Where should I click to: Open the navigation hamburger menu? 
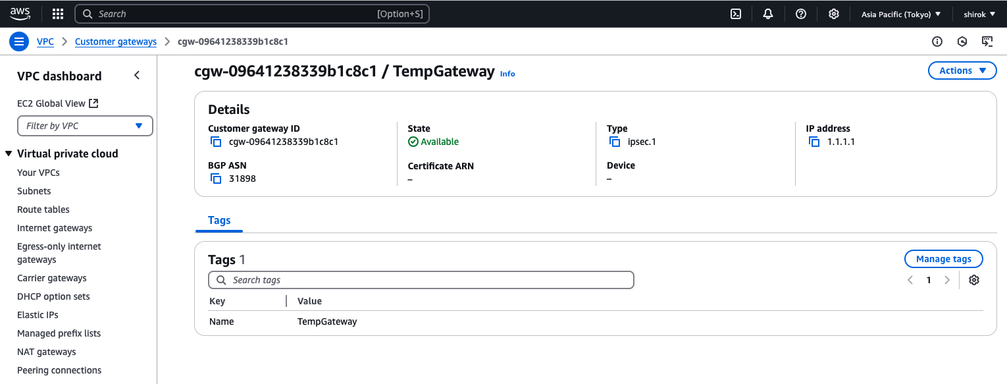pos(18,41)
